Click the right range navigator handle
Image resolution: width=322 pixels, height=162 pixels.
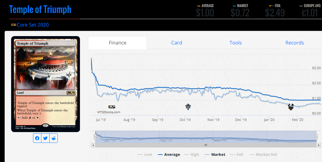coord(316,136)
